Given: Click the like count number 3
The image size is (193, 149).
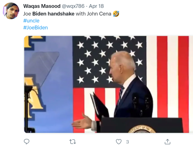Looking at the screenshot, I should tap(128, 142).
